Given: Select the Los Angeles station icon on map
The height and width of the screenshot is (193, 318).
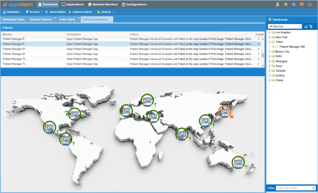Looking at the screenshot, I should (x=50, y=127).
